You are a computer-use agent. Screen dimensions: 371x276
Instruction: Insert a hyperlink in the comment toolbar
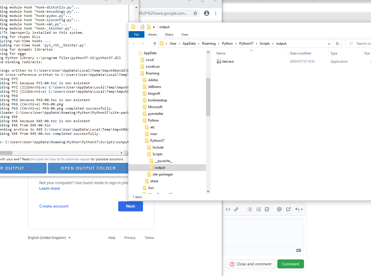[x=236, y=209]
